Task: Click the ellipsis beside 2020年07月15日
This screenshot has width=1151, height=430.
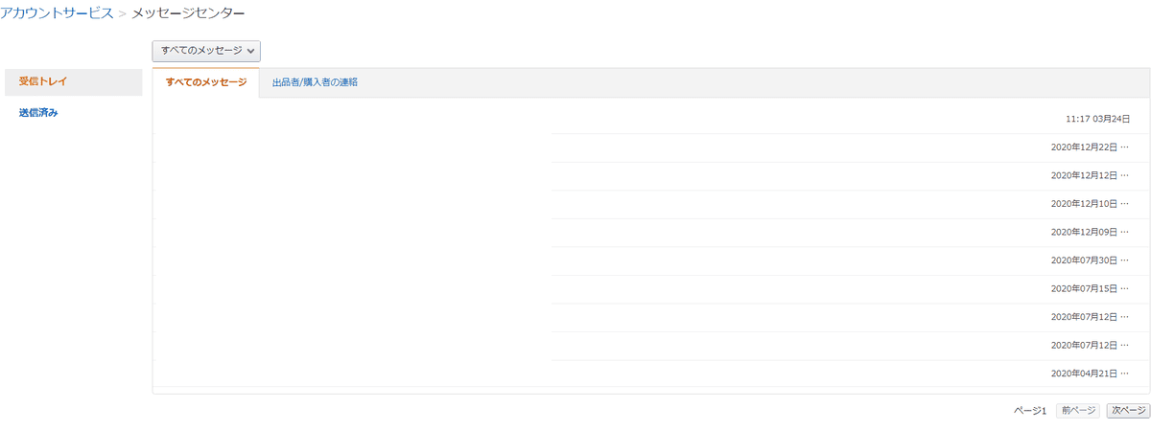Action: coord(1125,288)
